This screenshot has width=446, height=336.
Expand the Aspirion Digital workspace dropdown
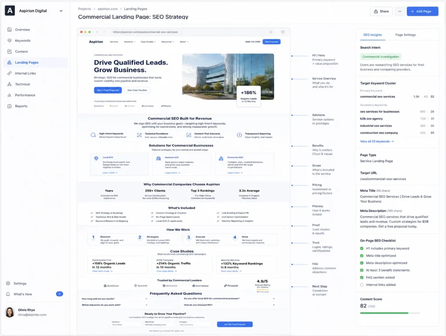tap(61, 11)
